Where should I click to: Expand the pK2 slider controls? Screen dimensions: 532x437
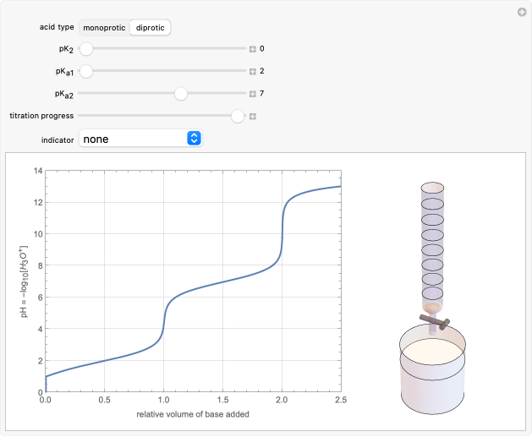click(x=252, y=49)
